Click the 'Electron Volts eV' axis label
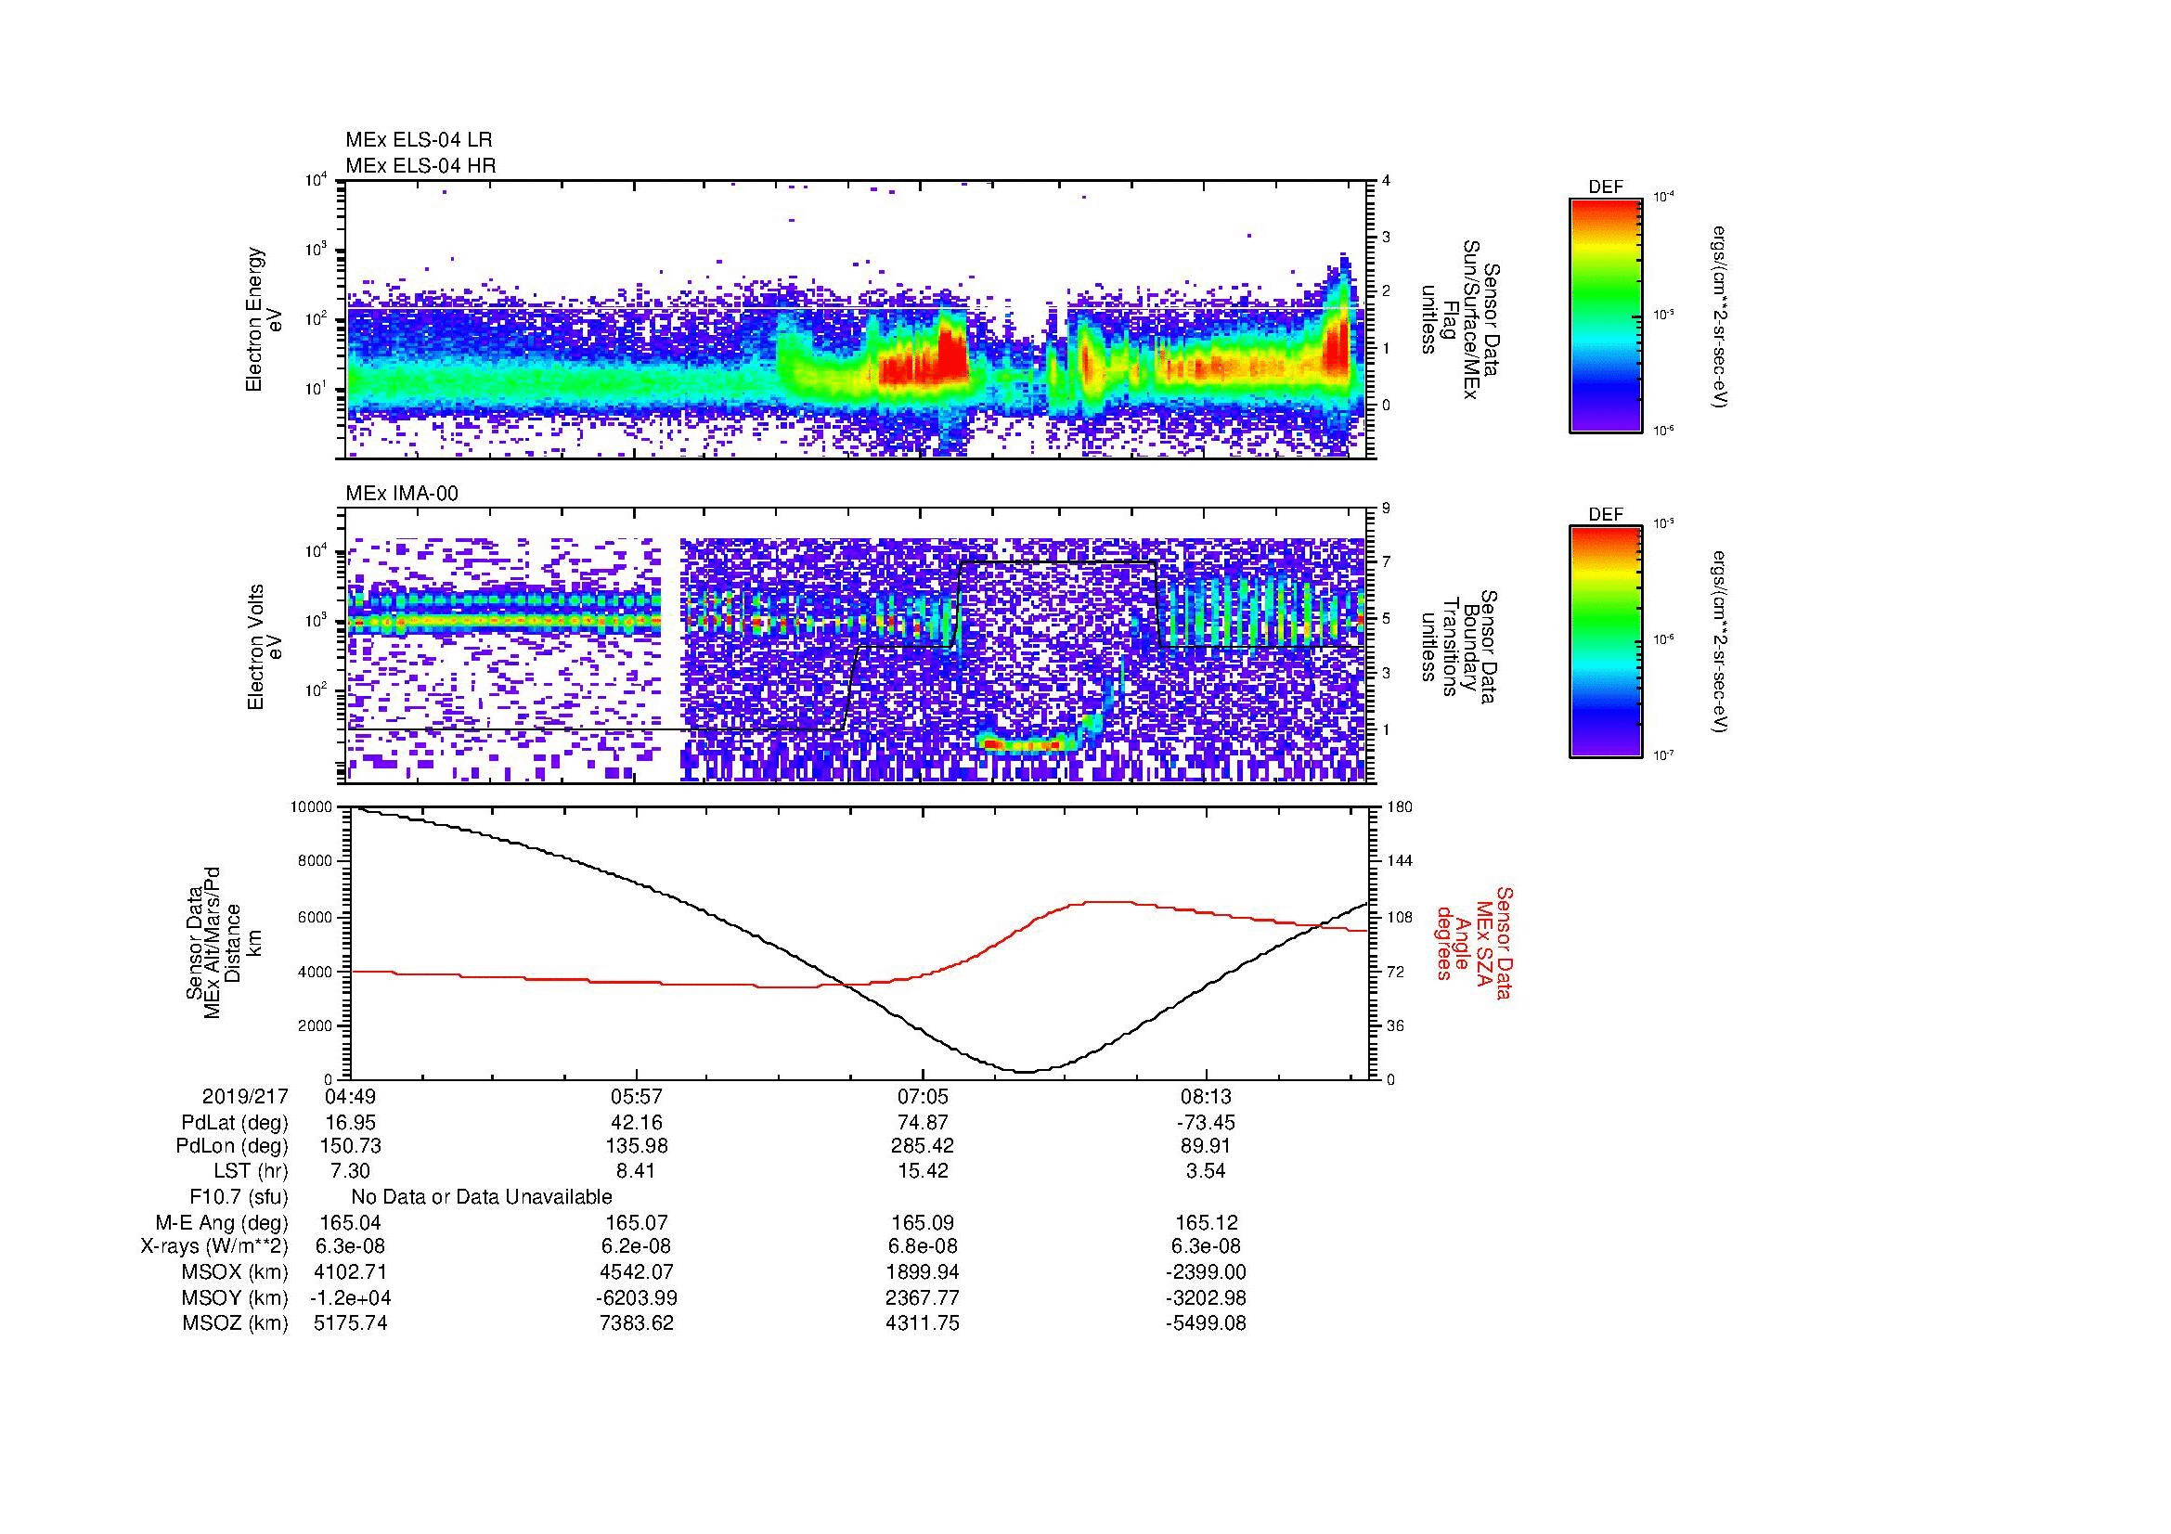2171x1534 pixels. pos(265,647)
